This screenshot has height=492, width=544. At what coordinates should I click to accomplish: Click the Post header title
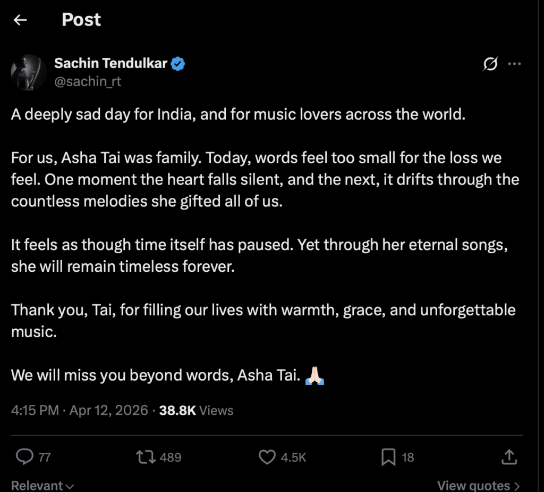(x=81, y=20)
